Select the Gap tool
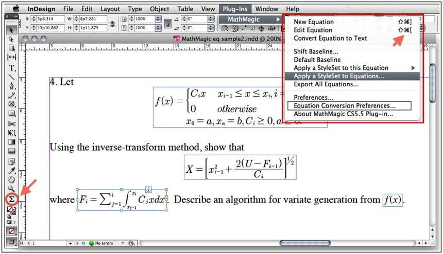443x254 pixels. [11, 57]
